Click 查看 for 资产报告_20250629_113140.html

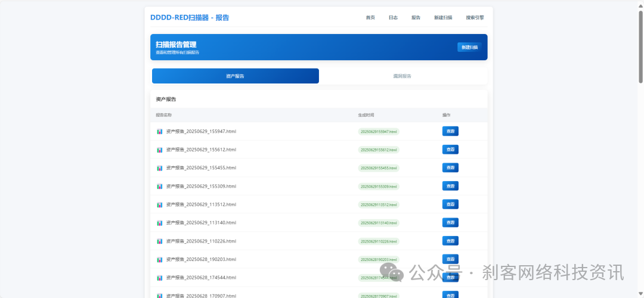[450, 222]
